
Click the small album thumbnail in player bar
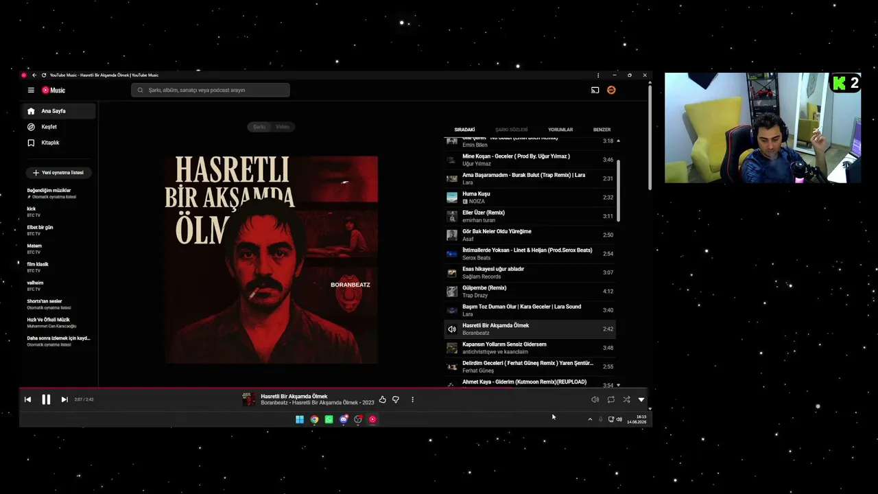(249, 399)
